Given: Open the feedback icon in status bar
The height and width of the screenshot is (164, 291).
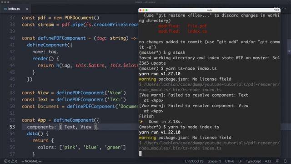Looking at the screenshot, I should click(x=277, y=161).
